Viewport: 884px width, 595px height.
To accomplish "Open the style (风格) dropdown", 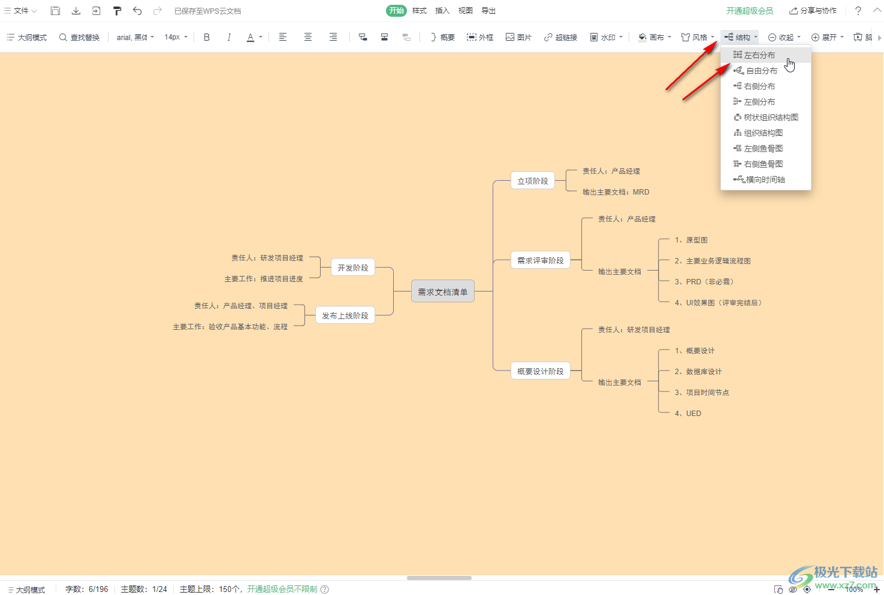I will click(x=698, y=37).
